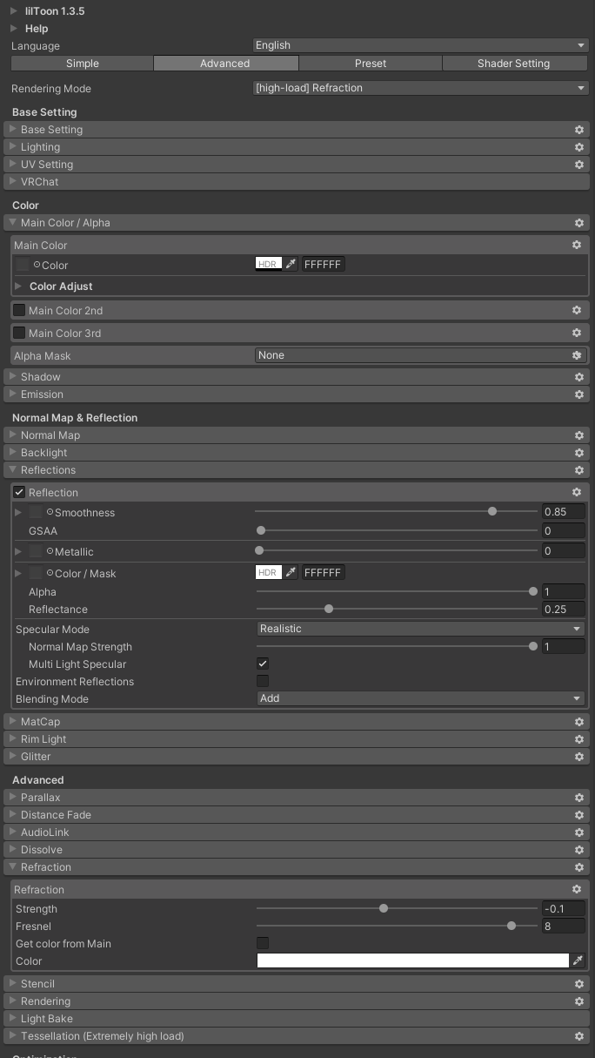Toggle Multi Light Specular checkbox
This screenshot has height=1058, width=595.
coord(263,664)
